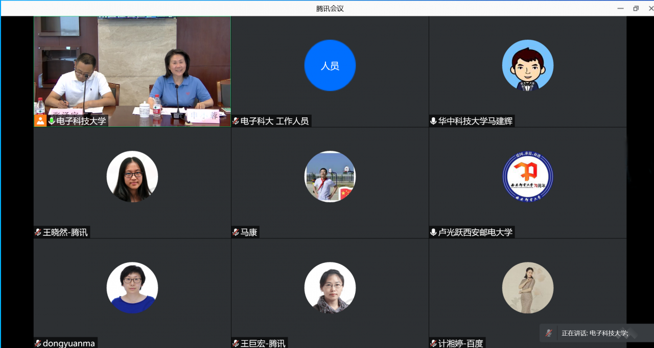The height and width of the screenshot is (348, 654).
Task: Click the muted mic icon beside 电子科大 工作人员
Action: tap(236, 121)
